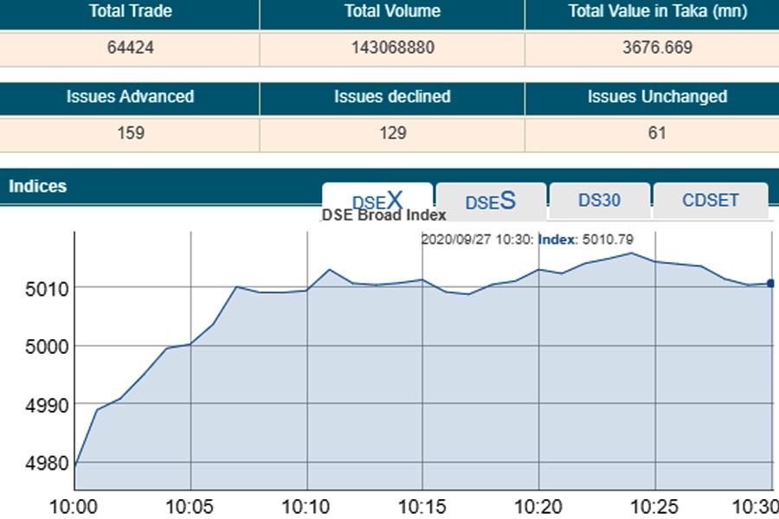Select the total trade value 64424
Image resolution: width=779 pixels, height=519 pixels.
(x=130, y=48)
